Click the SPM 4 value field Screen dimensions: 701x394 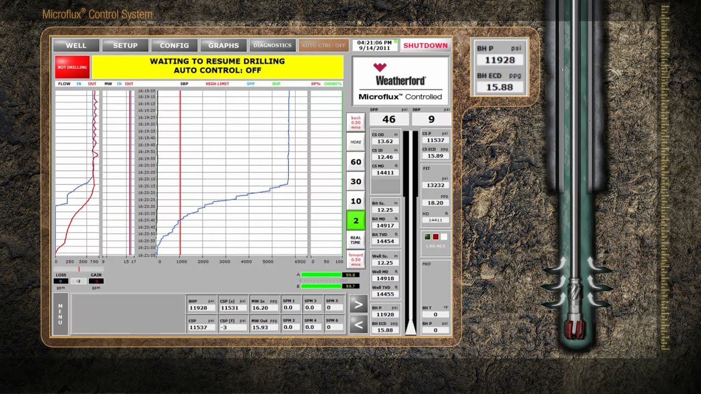pyautogui.click(x=313, y=327)
